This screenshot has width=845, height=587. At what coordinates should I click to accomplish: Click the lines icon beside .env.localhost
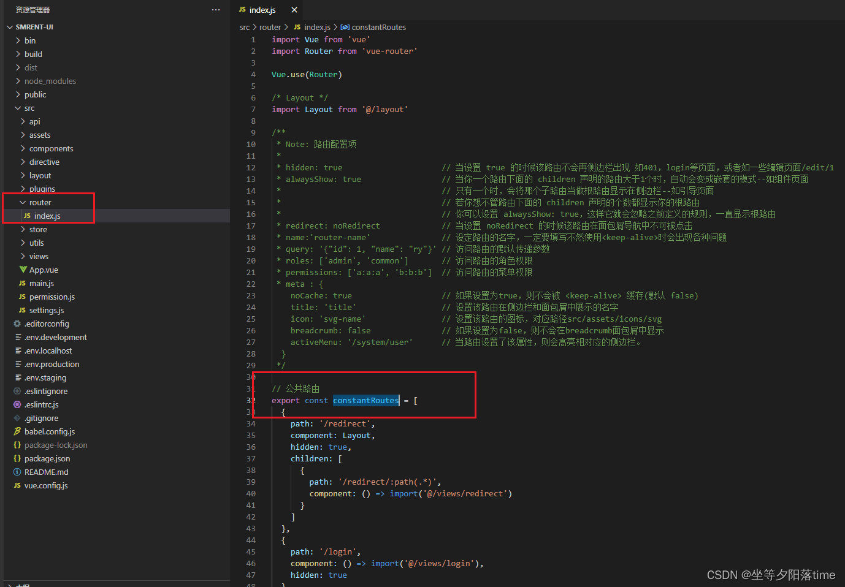tap(18, 350)
